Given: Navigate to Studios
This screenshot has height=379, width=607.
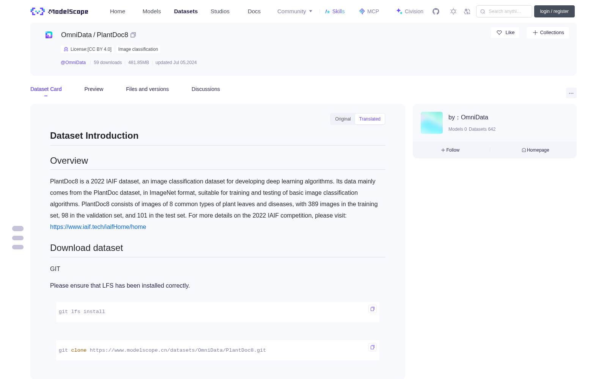Looking at the screenshot, I should 220,11.
